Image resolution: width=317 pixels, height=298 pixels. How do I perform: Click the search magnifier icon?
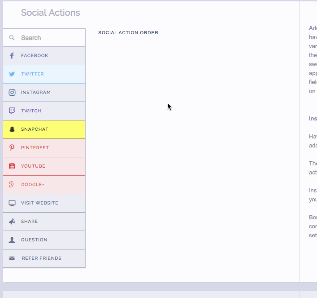(12, 38)
